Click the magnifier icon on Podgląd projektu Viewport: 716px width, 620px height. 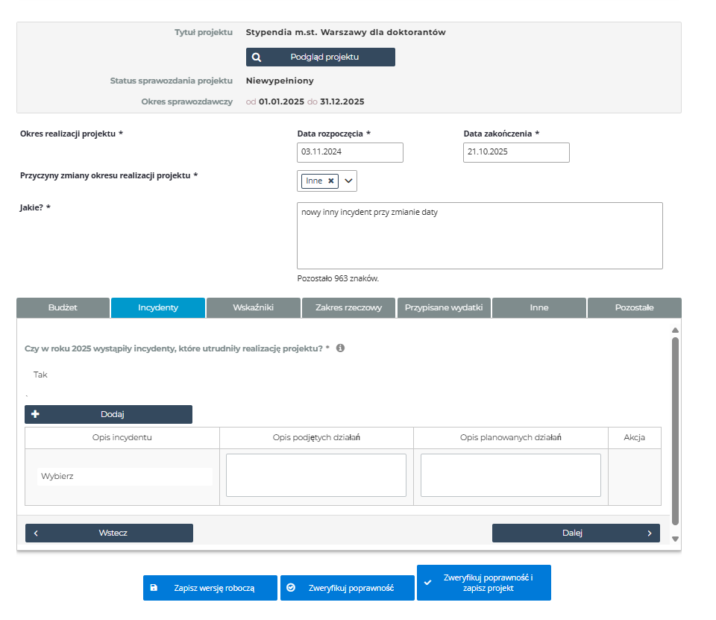coord(257,57)
